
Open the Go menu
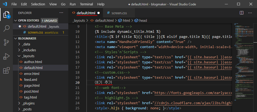point(63,4)
